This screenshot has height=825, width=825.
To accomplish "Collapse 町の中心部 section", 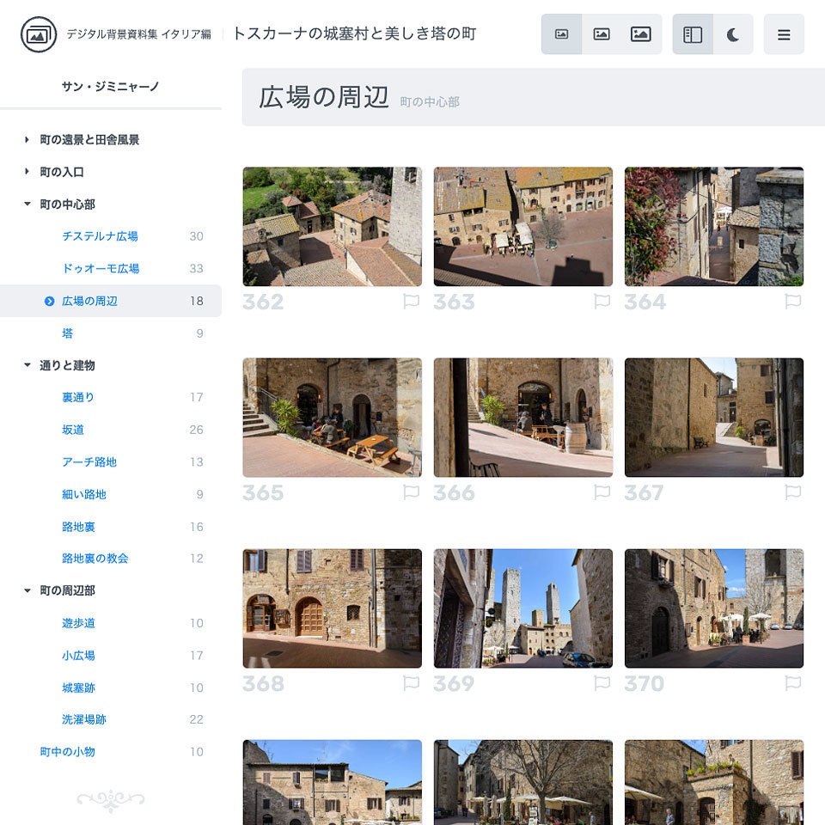I will 27,205.
